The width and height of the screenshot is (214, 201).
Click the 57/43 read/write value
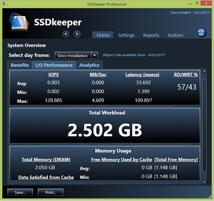click(x=187, y=87)
